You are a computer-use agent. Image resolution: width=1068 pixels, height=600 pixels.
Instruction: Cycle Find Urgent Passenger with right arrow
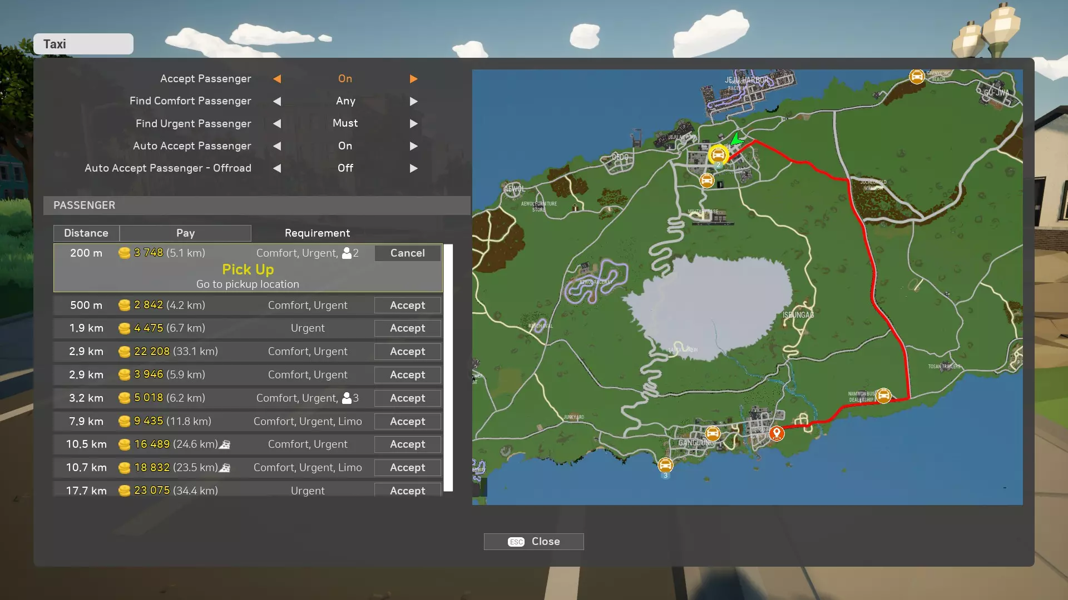413,123
